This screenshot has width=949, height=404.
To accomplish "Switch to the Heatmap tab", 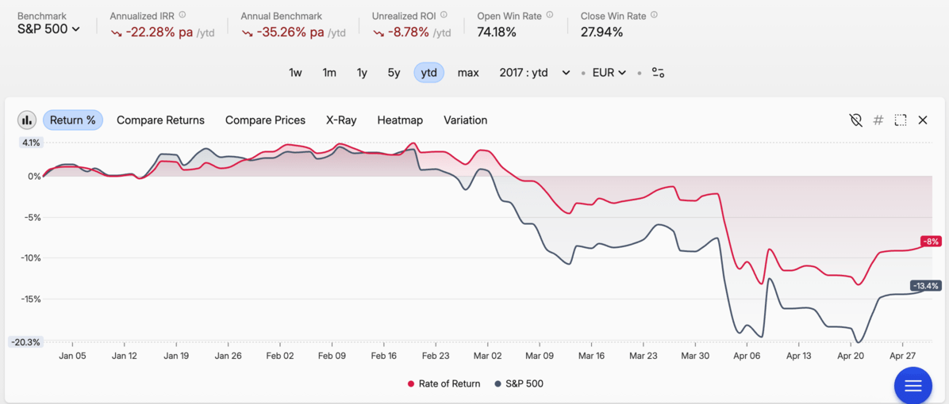I will [400, 120].
